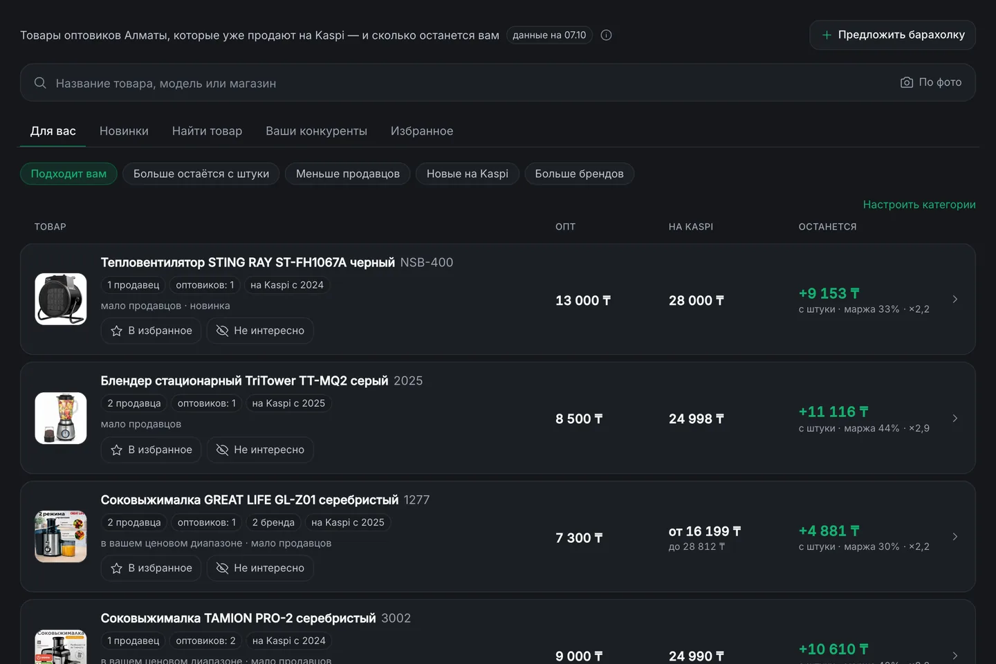Click the от 16 199 ₸ Kaspi price
This screenshot has width=996, height=664.
pos(705,531)
